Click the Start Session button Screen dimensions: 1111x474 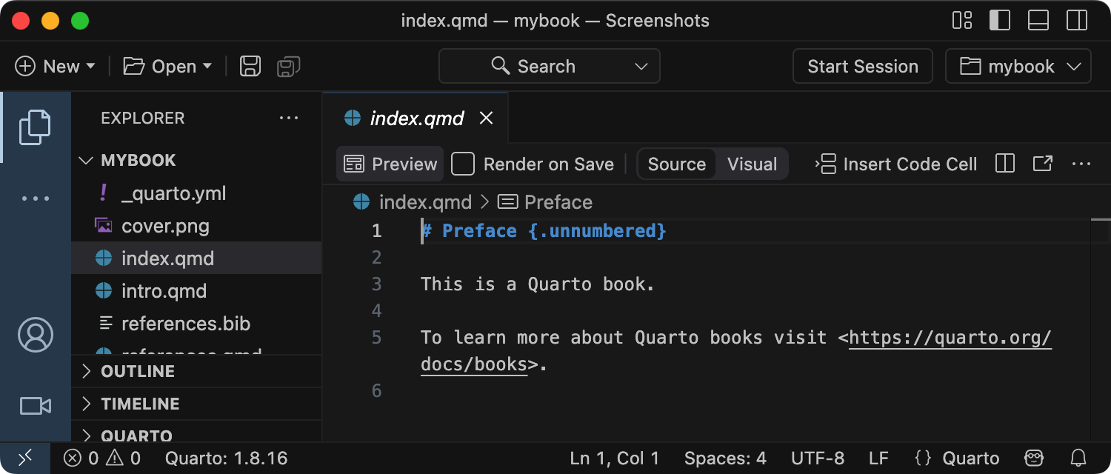(x=862, y=67)
